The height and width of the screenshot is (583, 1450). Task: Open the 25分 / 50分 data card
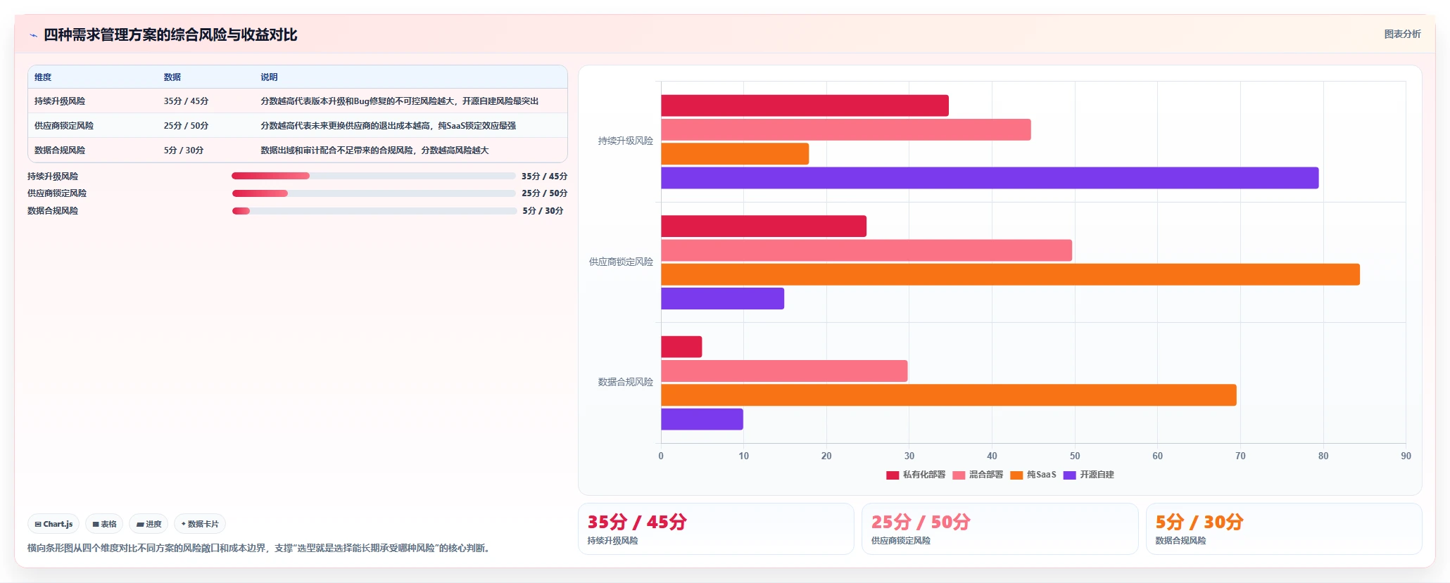[x=1000, y=529]
